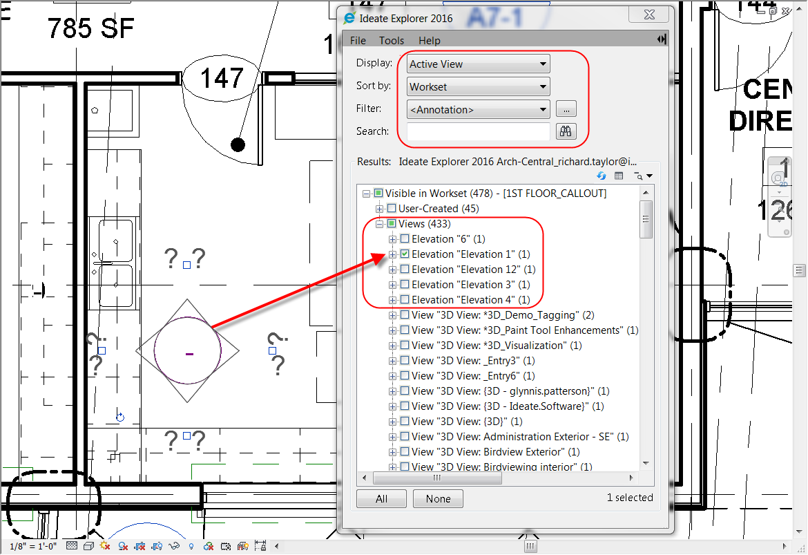Select View "3D View: Birdview Exterior" row
808x555 pixels.
pos(496,452)
